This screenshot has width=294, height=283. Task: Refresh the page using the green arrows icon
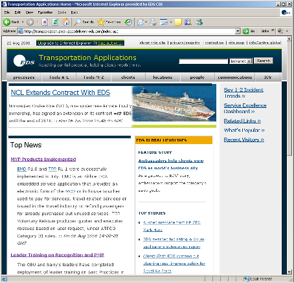55,22
